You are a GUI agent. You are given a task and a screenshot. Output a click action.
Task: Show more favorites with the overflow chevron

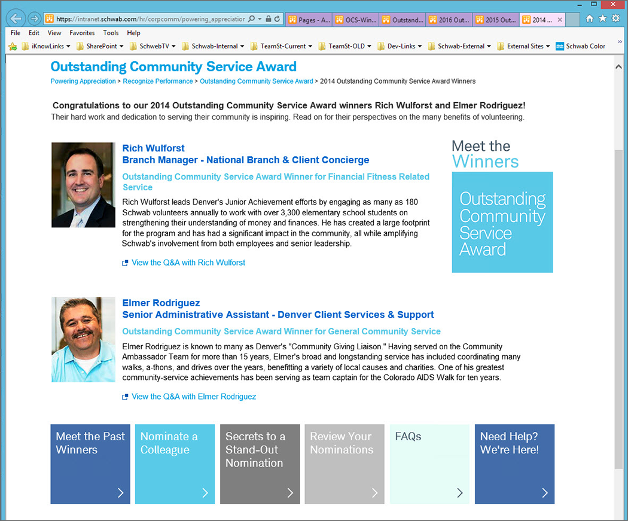[620, 42]
